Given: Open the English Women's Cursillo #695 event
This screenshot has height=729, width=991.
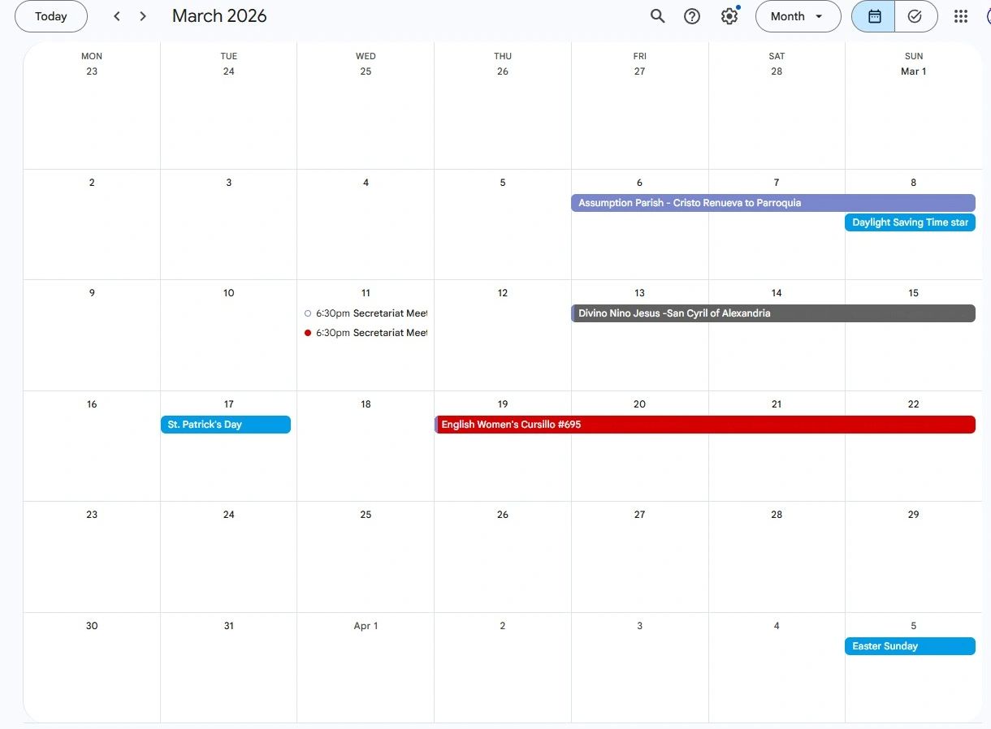Looking at the screenshot, I should (x=705, y=425).
